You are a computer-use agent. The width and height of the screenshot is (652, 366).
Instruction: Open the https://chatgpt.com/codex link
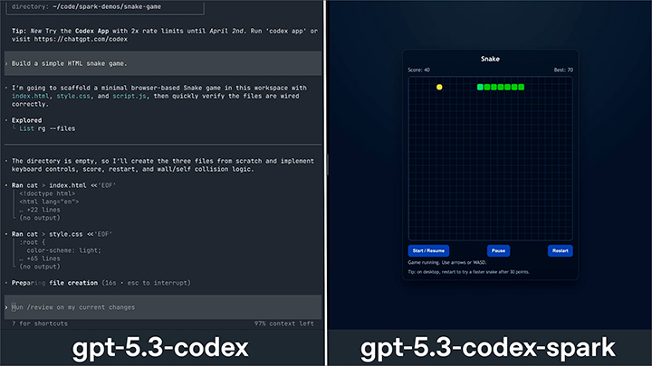[81, 40]
